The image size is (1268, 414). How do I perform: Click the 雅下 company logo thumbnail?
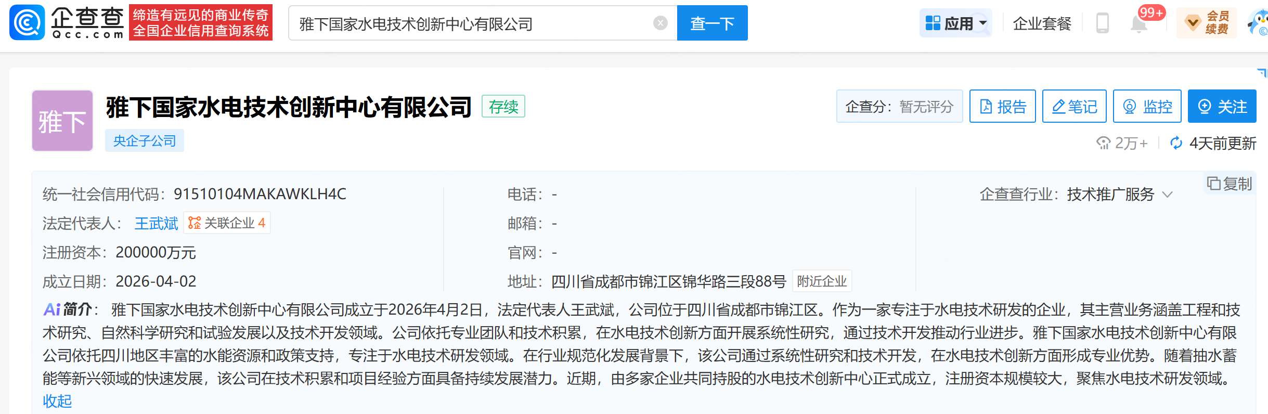click(x=62, y=121)
